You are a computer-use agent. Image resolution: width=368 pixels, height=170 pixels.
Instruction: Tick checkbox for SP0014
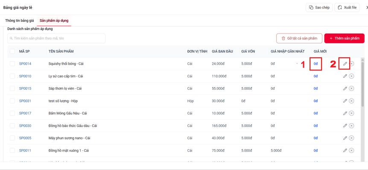12,63
